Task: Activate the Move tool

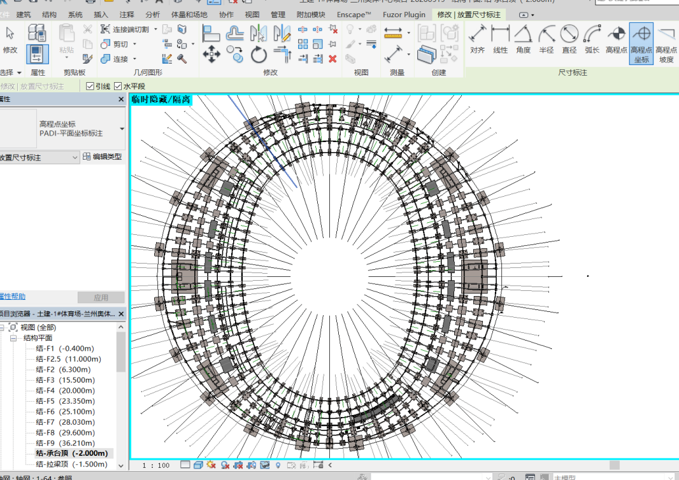Action: pos(211,55)
